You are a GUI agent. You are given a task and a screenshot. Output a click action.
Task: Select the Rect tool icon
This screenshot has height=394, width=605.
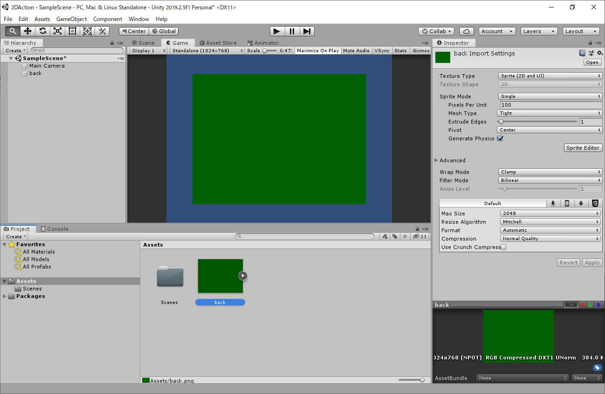(x=72, y=31)
